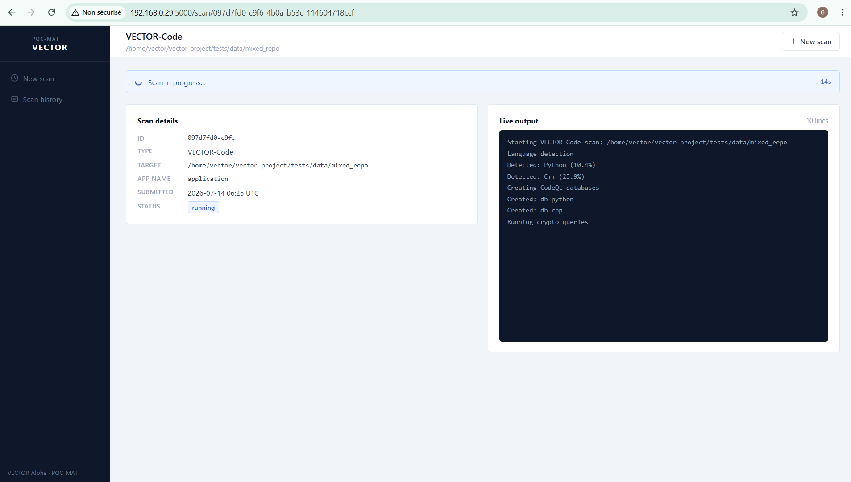The width and height of the screenshot is (851, 482).
Task: Go back with the browser back arrow
Action: (12, 12)
